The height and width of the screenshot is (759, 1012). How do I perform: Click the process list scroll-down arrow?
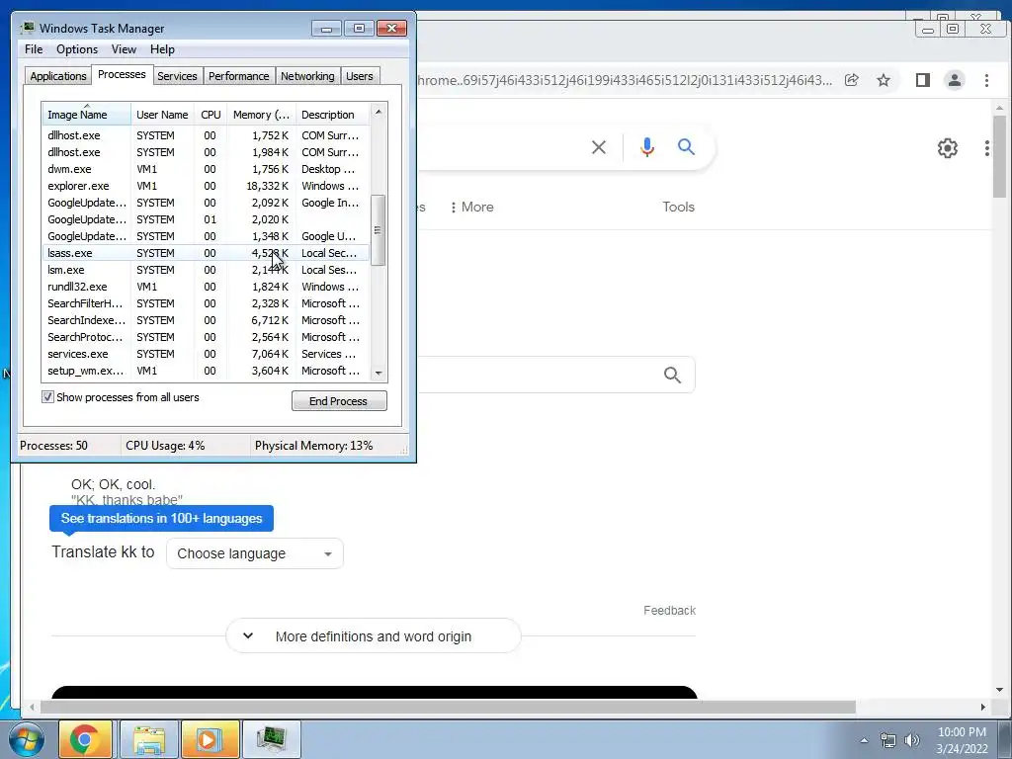(x=379, y=373)
